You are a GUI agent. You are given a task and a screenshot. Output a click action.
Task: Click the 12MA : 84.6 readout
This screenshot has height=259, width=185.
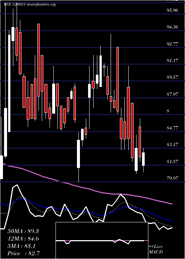point(23,239)
